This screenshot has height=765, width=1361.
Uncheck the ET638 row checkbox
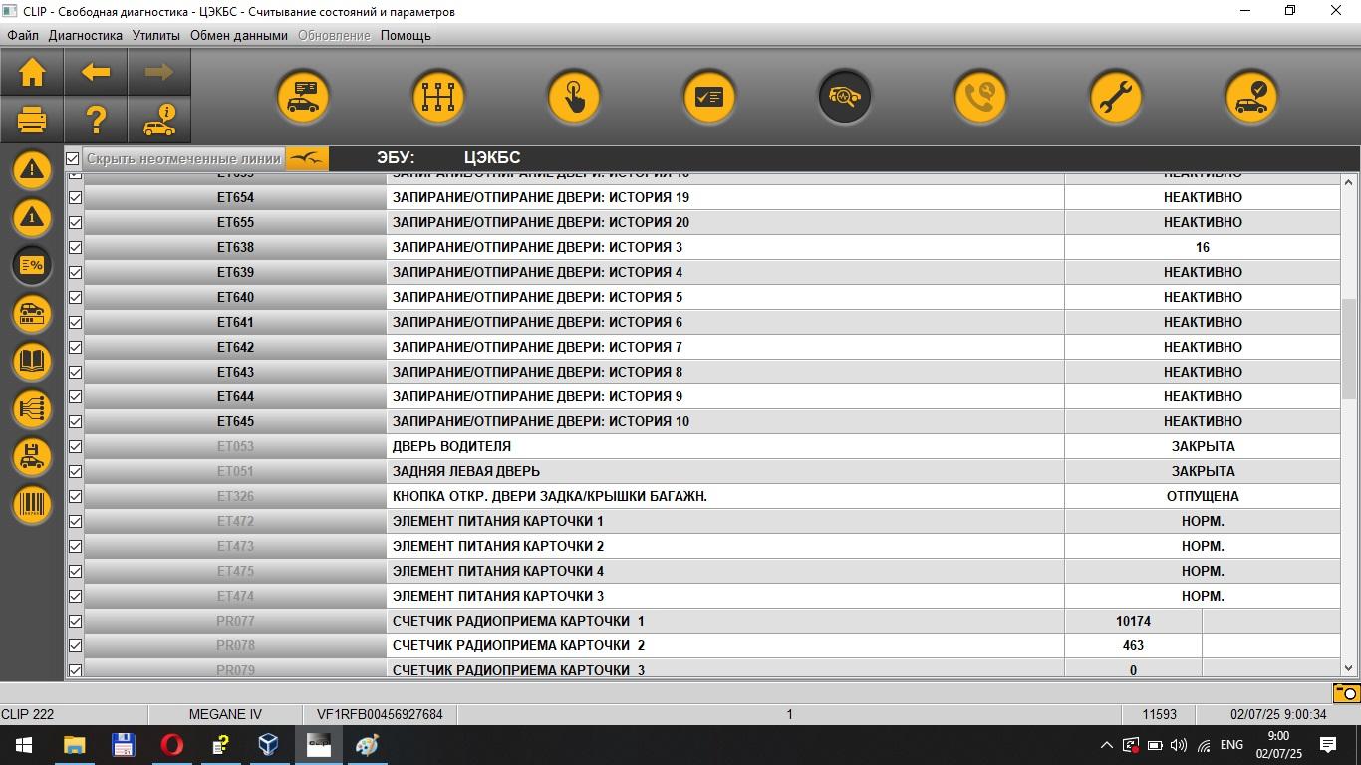[x=75, y=247]
